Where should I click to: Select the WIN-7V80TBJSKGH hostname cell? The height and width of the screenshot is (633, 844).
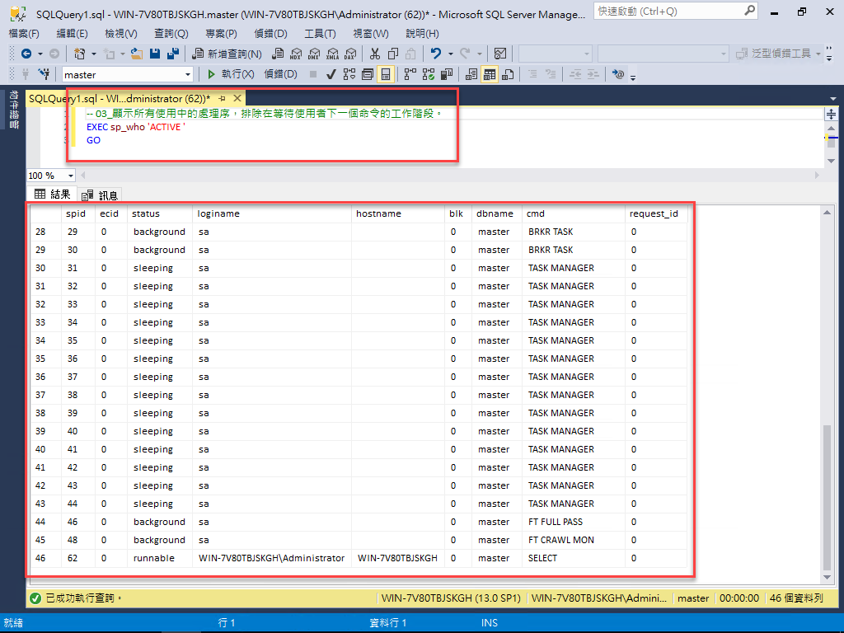(398, 558)
